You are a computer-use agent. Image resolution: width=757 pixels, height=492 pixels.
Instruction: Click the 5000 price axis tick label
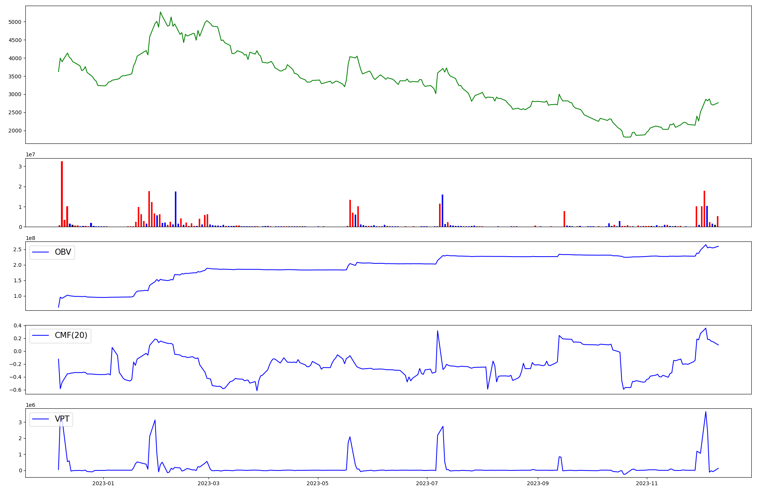click(15, 22)
